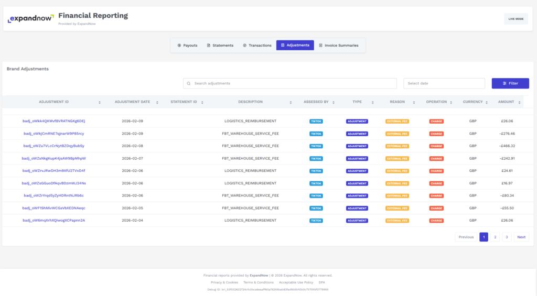Click the -£276.46 amount cell

(507, 134)
